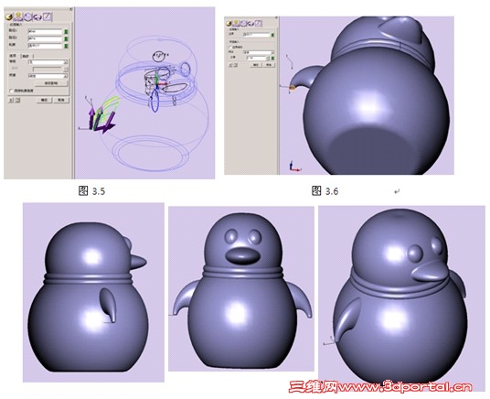Image resolution: width=490 pixels, height=399 pixels.
Task: Click the first small bottom-left icon, Figure 3.6 panel
Action: [x=230, y=65]
